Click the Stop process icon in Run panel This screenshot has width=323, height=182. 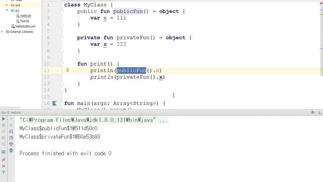click(x=4, y=125)
